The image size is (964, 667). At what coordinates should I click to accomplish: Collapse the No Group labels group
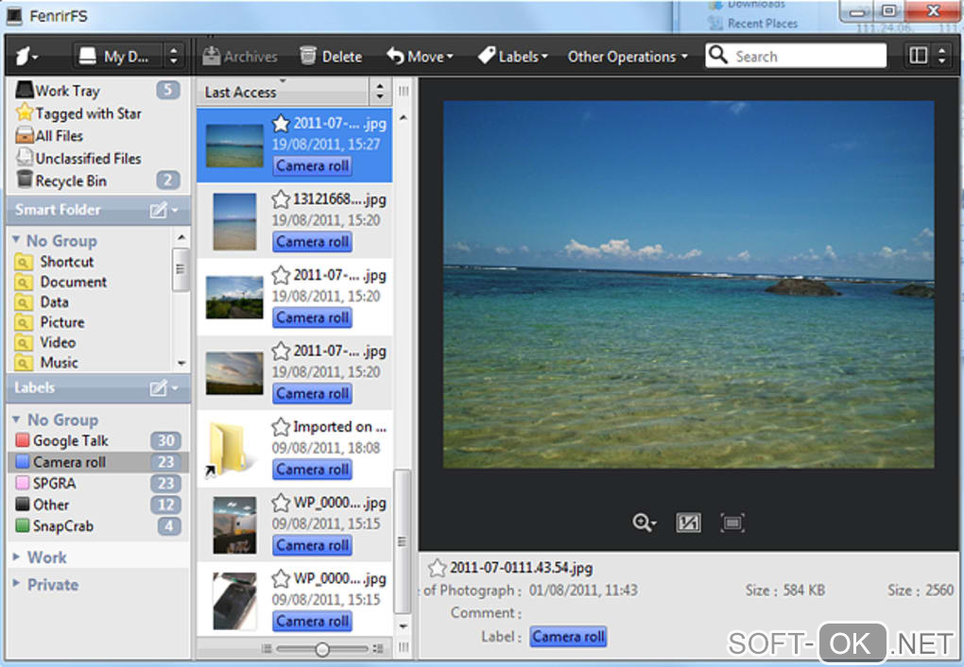pos(17,419)
